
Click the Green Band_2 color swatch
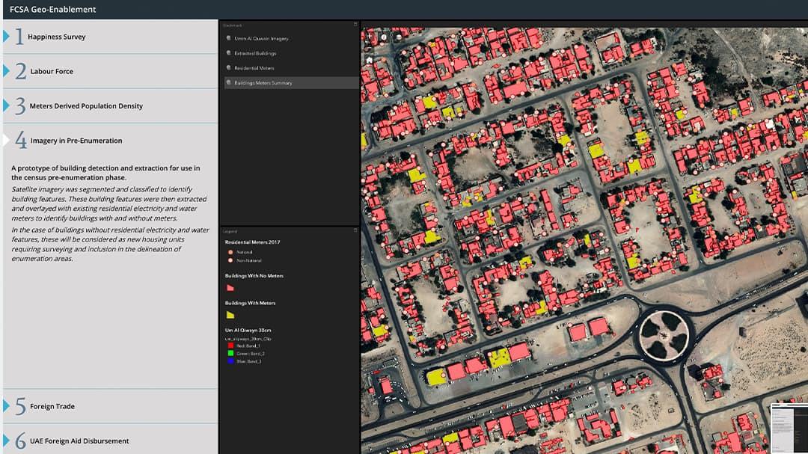click(x=230, y=354)
